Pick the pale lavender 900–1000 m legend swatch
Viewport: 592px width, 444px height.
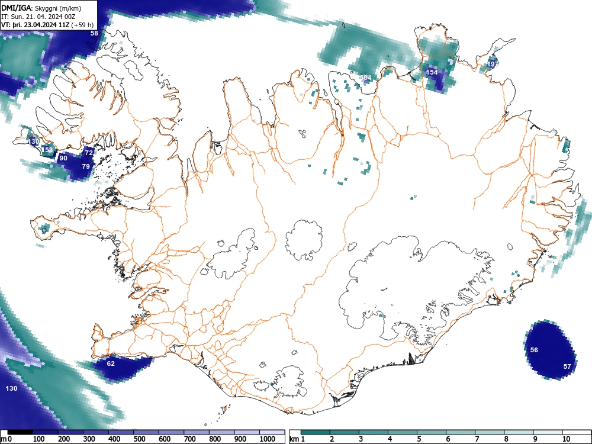click(247, 432)
